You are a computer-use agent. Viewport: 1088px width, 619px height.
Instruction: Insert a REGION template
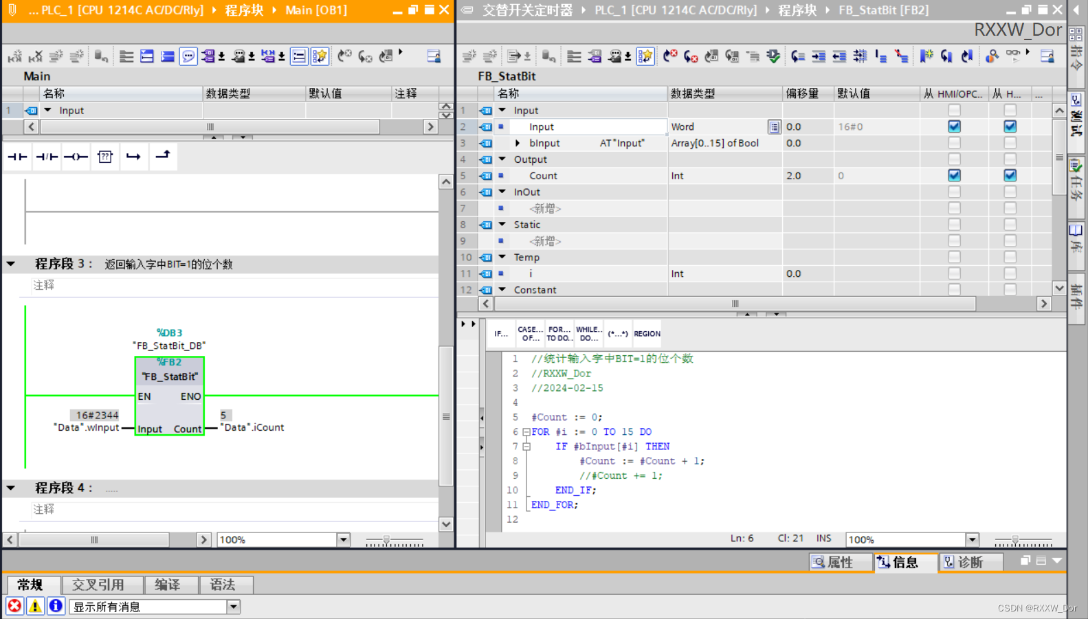coord(647,334)
